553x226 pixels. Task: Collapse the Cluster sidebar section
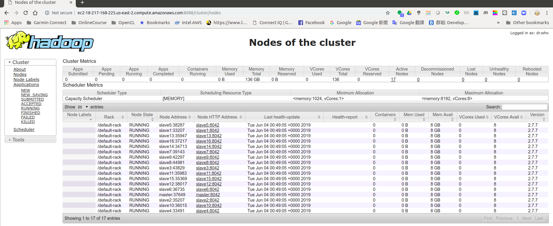tap(30, 62)
